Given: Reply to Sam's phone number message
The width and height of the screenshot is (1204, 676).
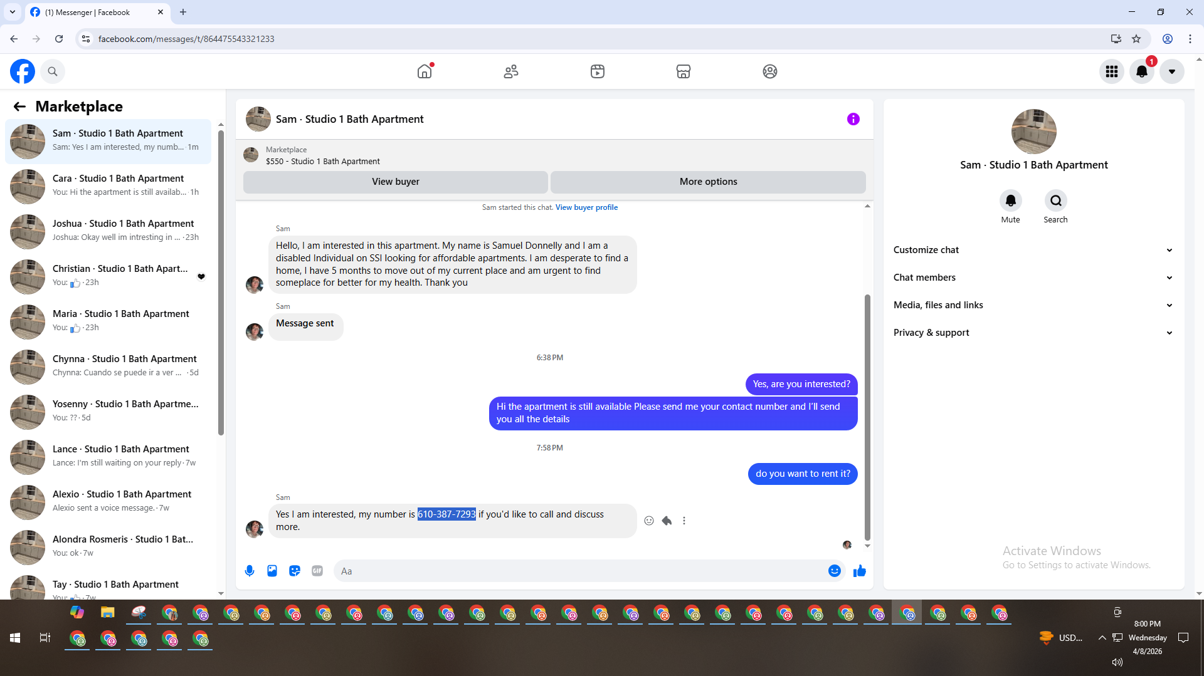Looking at the screenshot, I should 667,521.
